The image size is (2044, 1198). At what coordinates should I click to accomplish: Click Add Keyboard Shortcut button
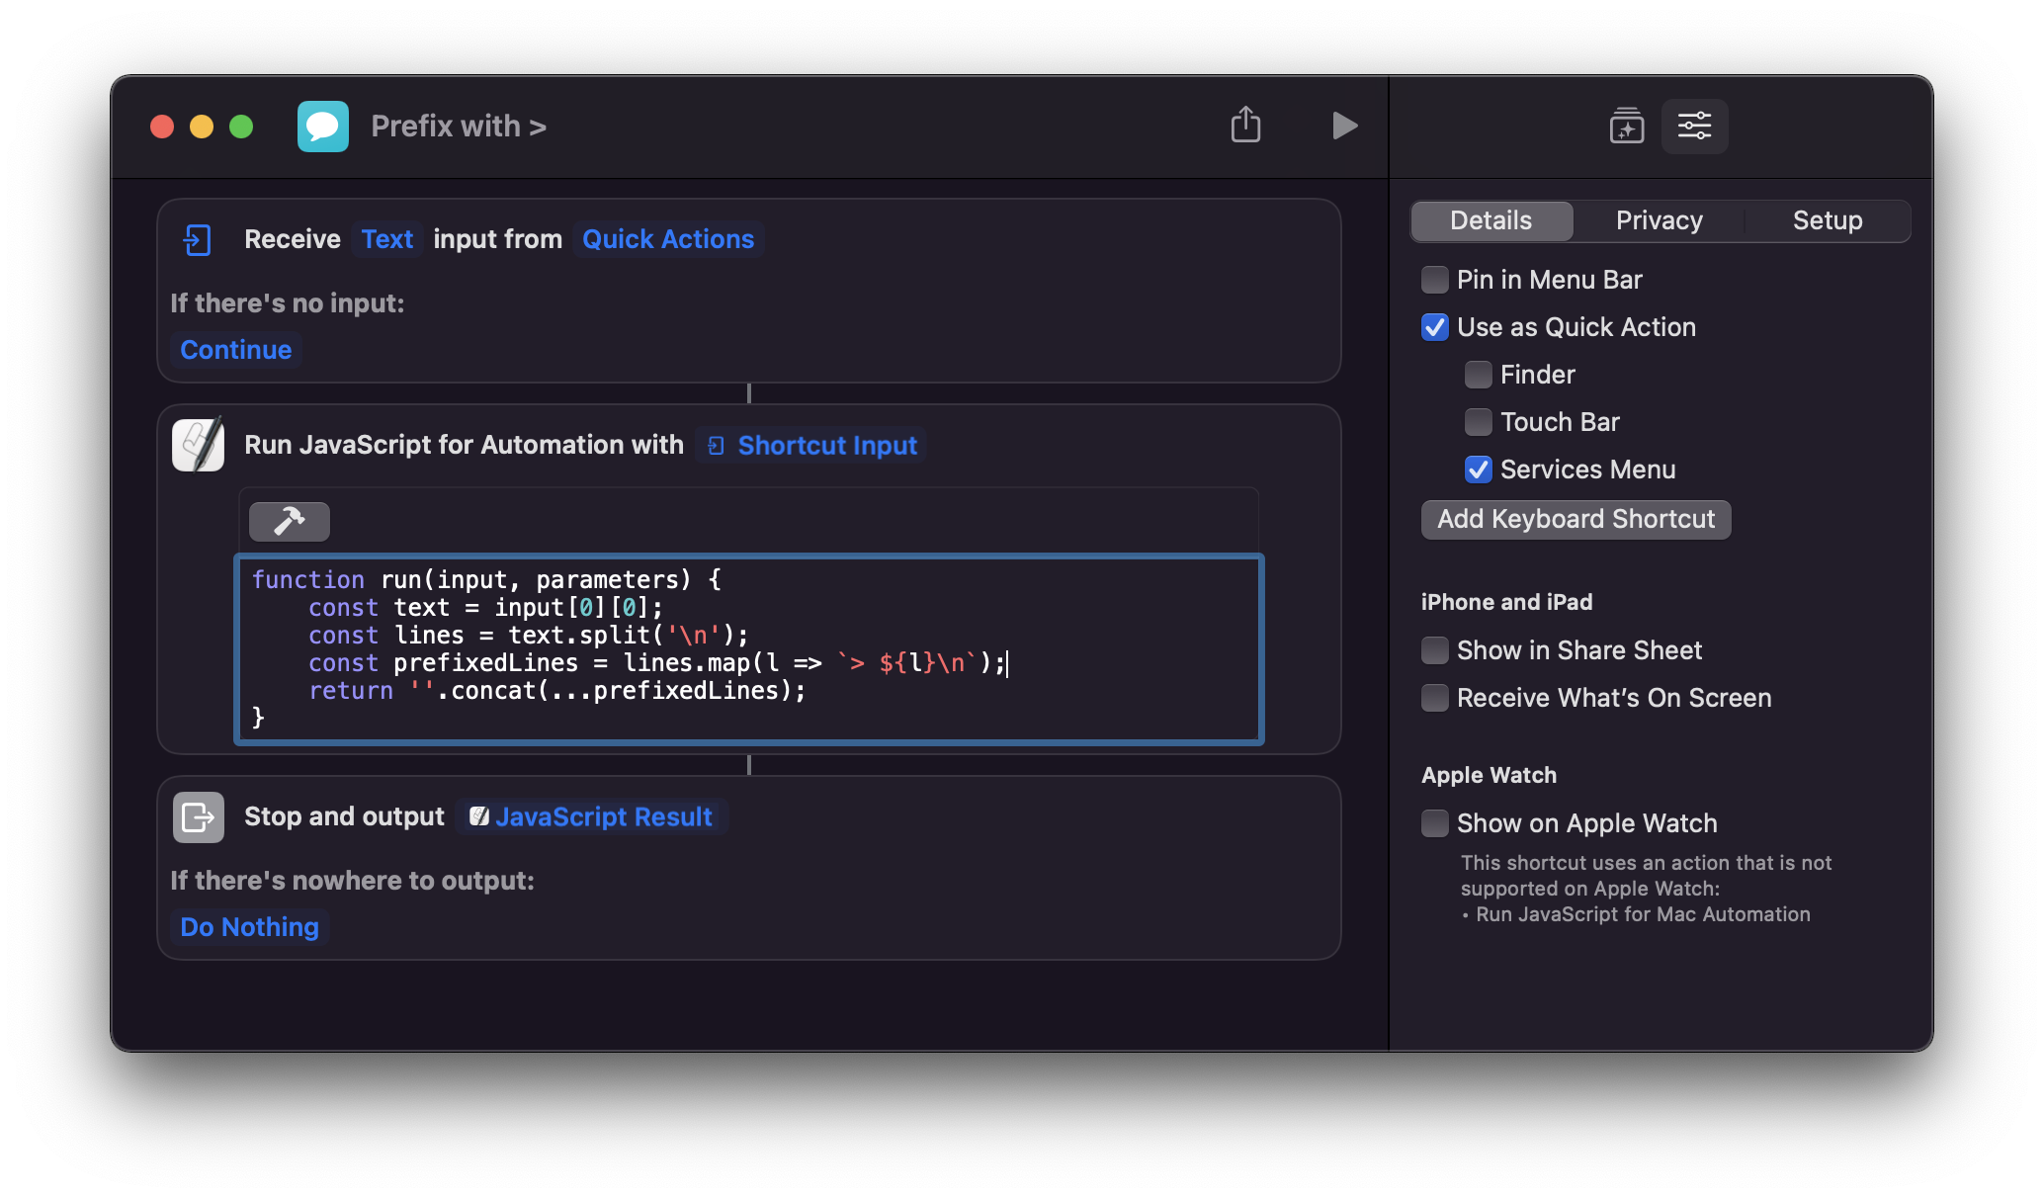pyautogui.click(x=1576, y=519)
